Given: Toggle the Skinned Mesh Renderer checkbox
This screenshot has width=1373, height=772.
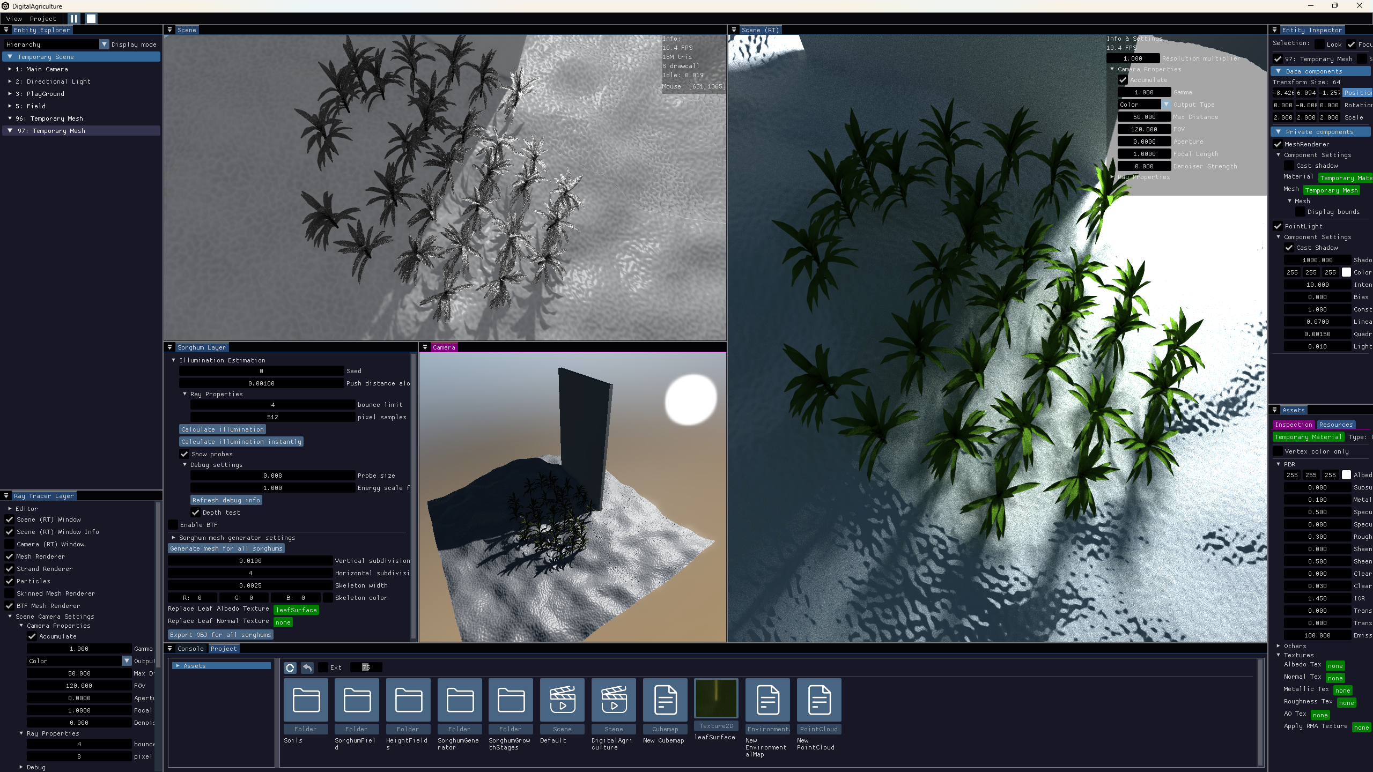Looking at the screenshot, I should (10, 593).
